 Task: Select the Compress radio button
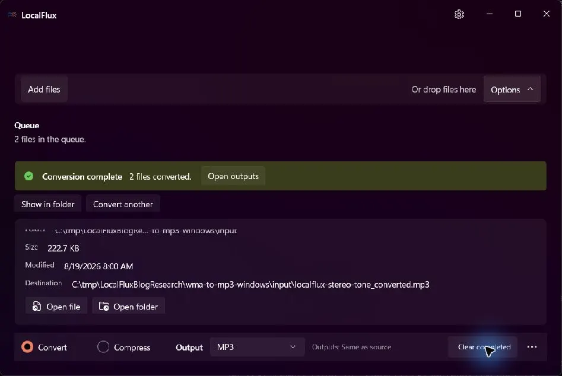click(x=103, y=346)
